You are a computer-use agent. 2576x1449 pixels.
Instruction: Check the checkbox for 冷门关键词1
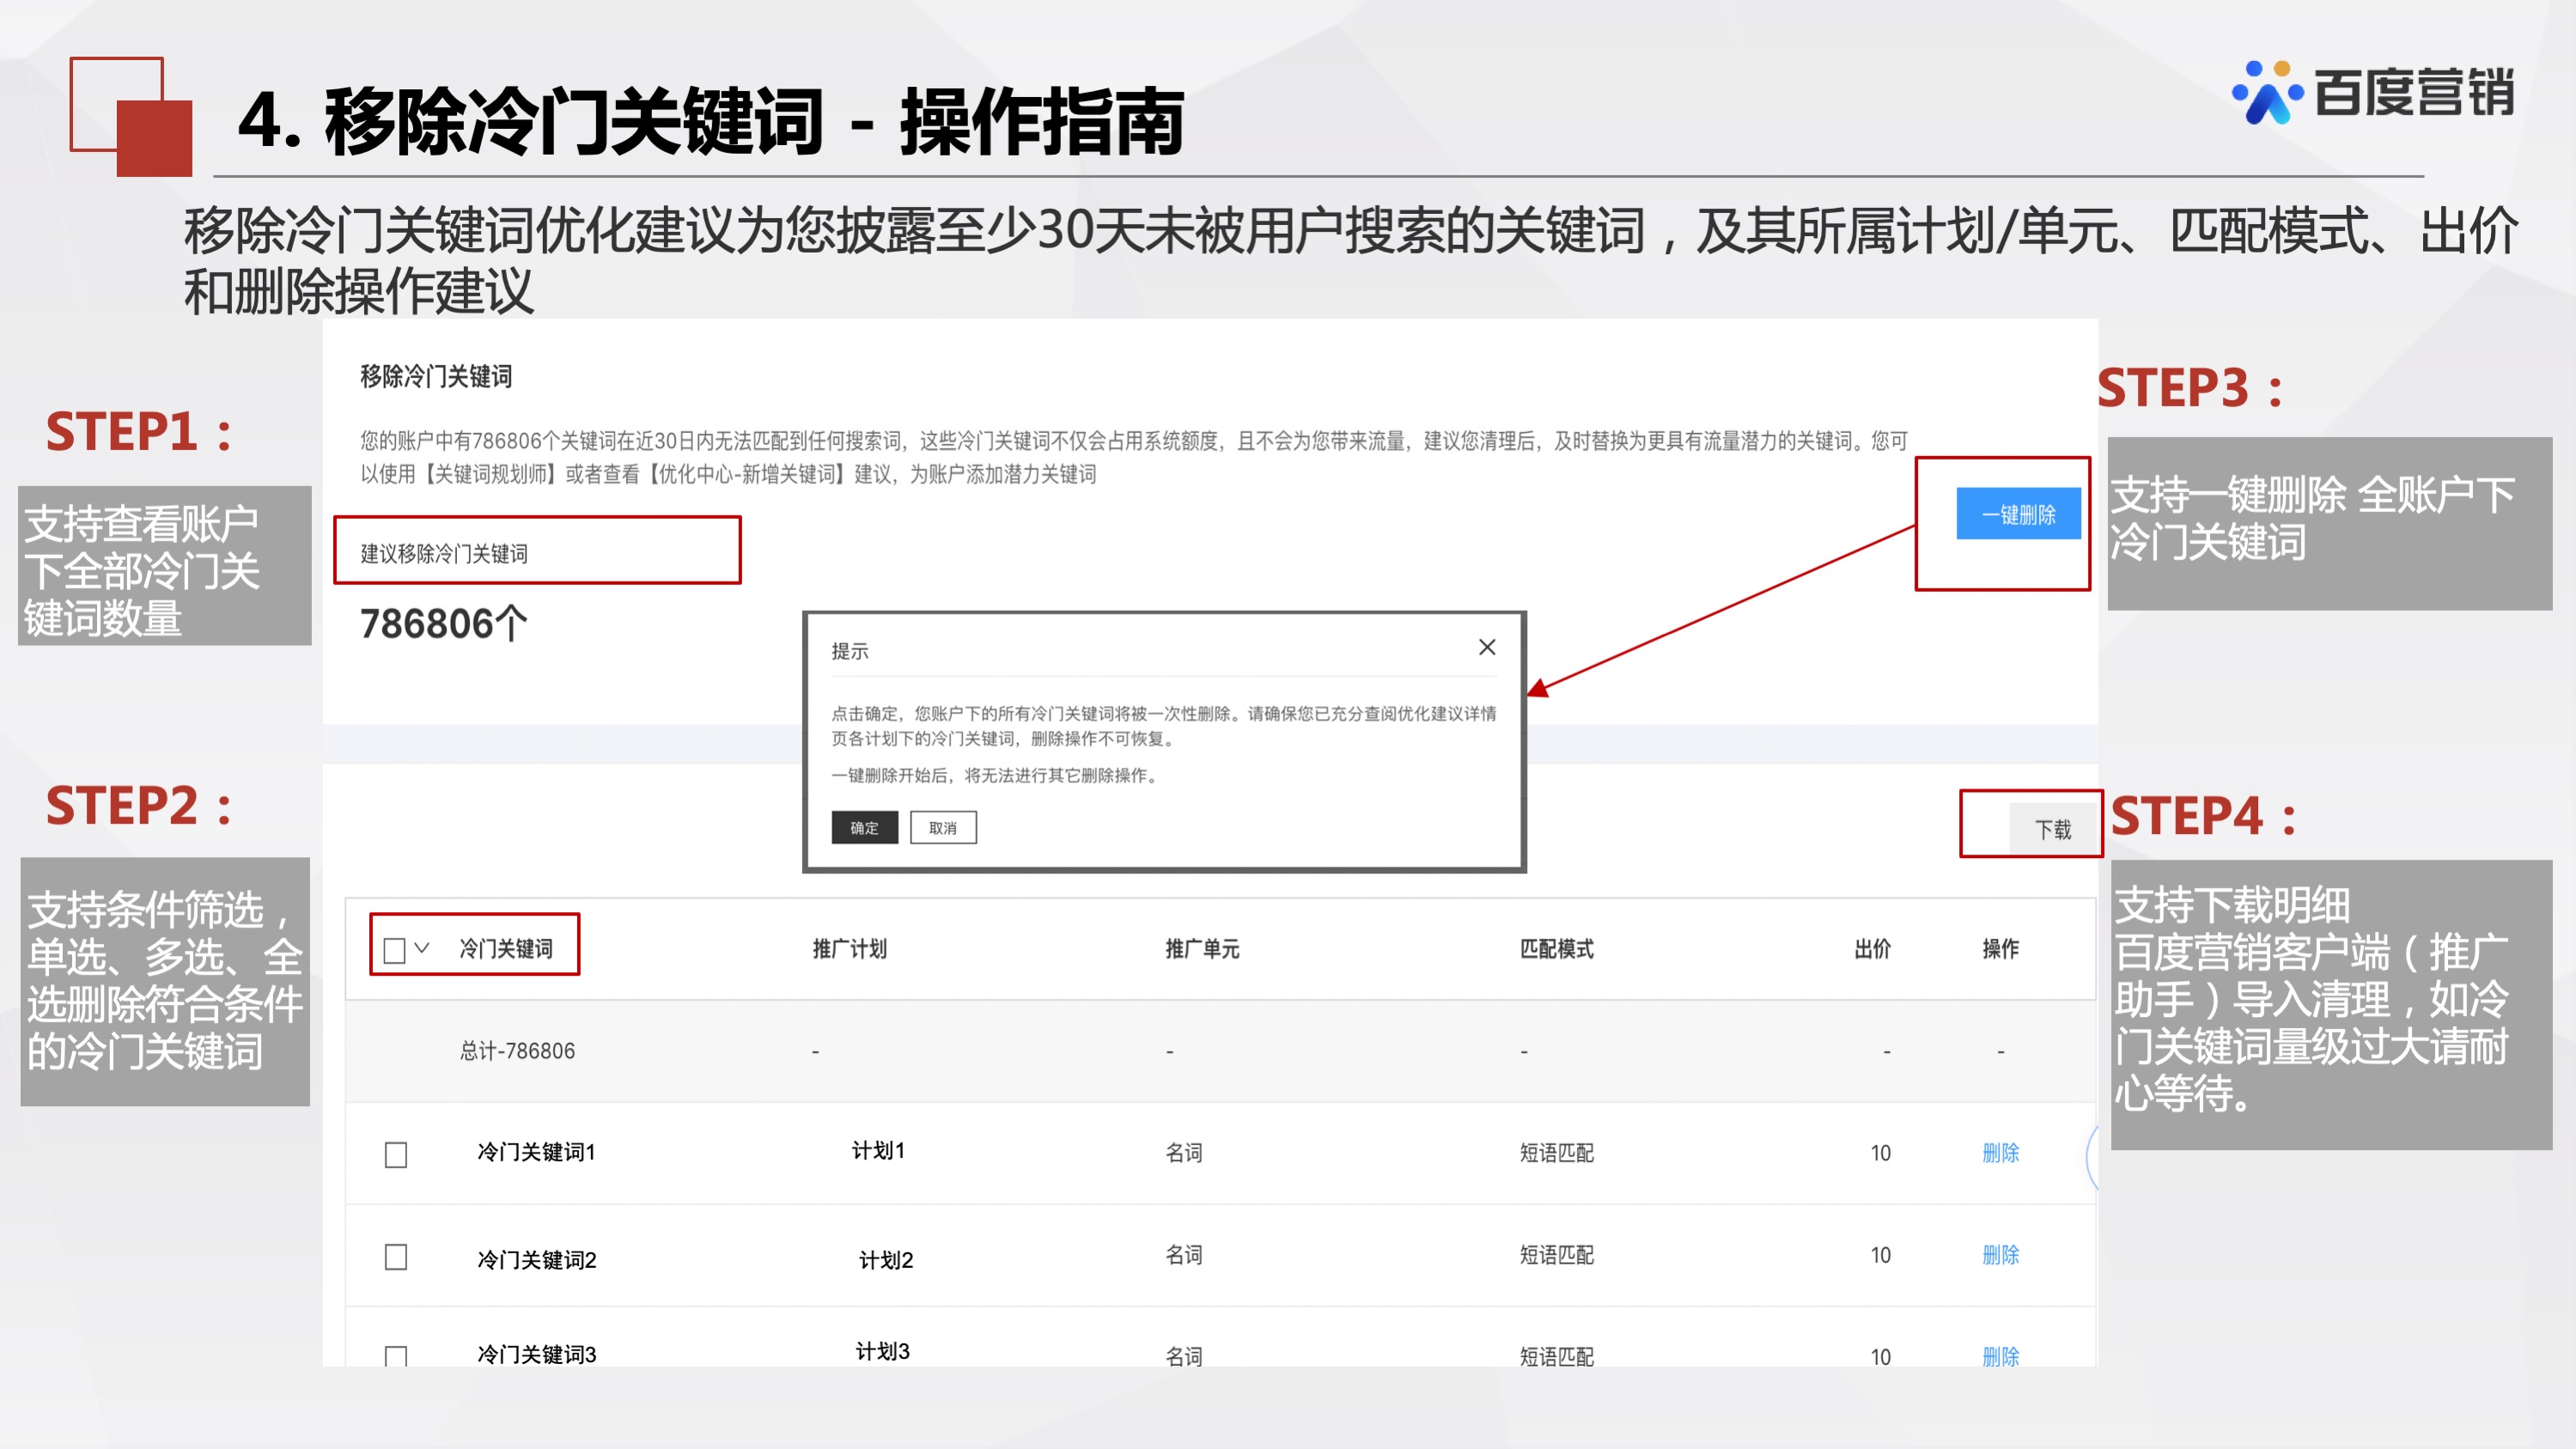pyautogui.click(x=394, y=1154)
